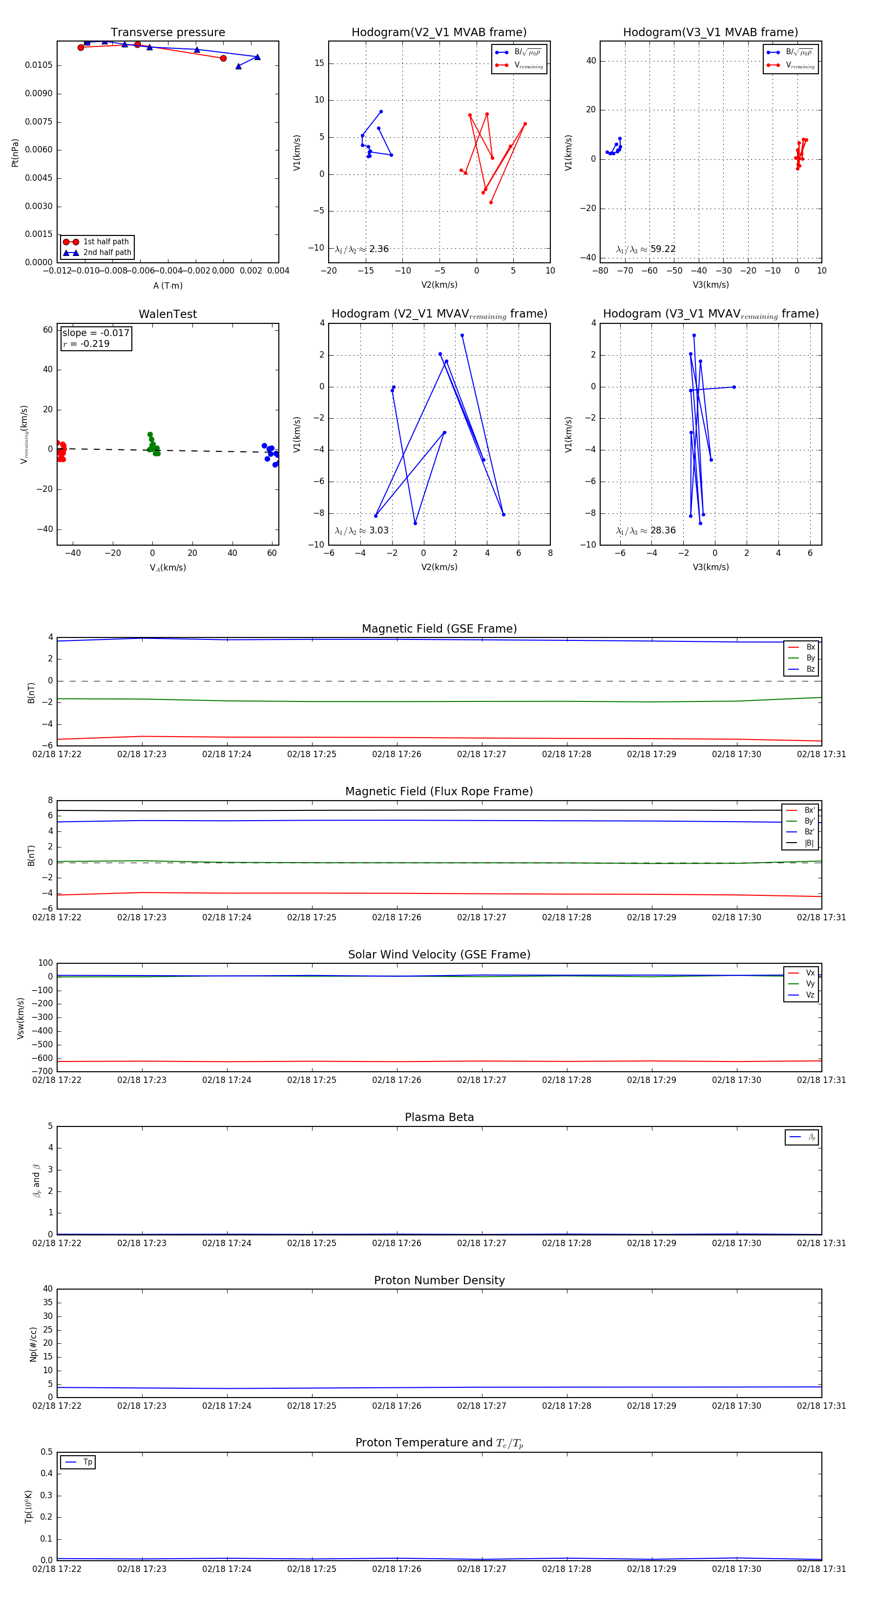Click the green data cluster in WalenTest
The image size is (879, 1612).
tap(153, 445)
